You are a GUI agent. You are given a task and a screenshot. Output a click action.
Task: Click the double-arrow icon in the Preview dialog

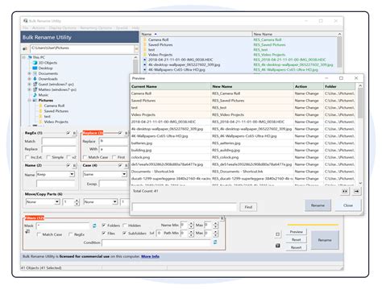[x=345, y=191]
